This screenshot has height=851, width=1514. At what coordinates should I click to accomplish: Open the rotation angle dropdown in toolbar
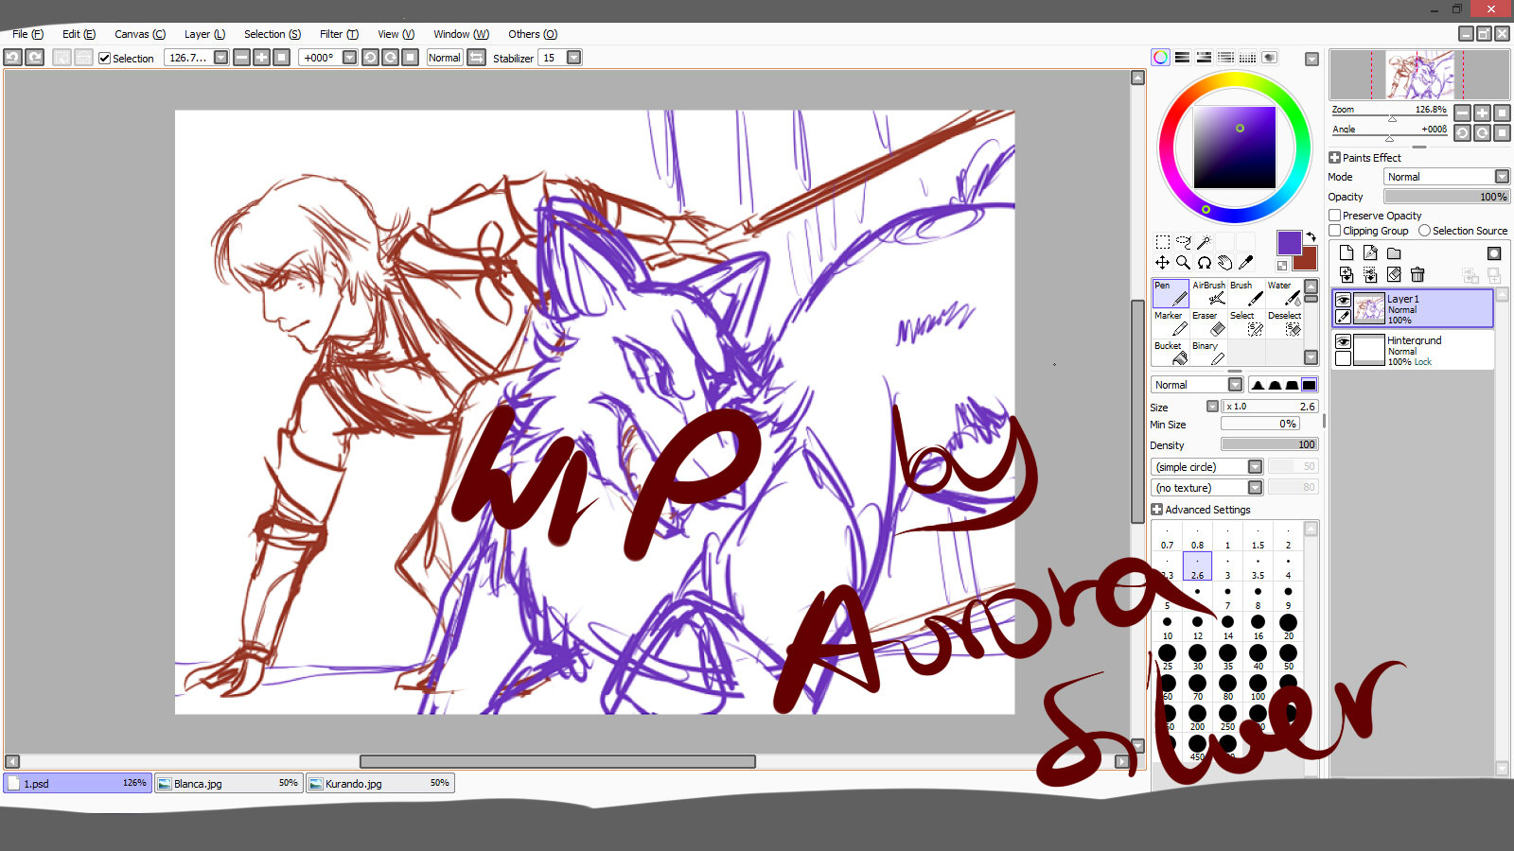pyautogui.click(x=349, y=58)
